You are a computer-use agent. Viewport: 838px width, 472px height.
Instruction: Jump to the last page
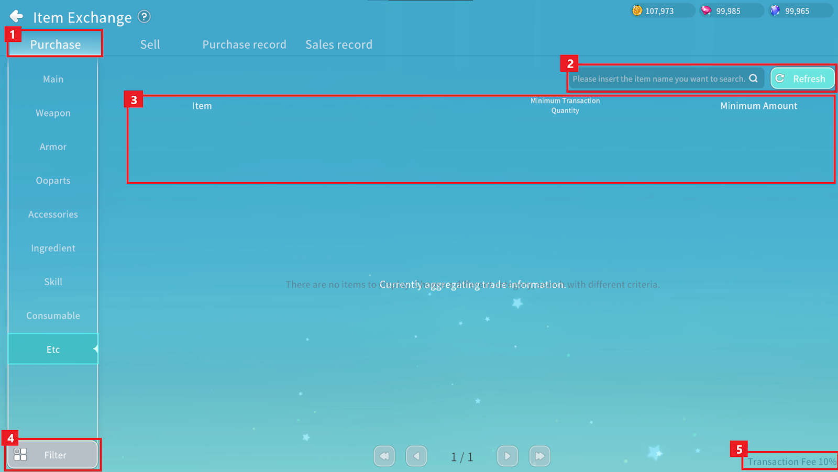coord(539,456)
